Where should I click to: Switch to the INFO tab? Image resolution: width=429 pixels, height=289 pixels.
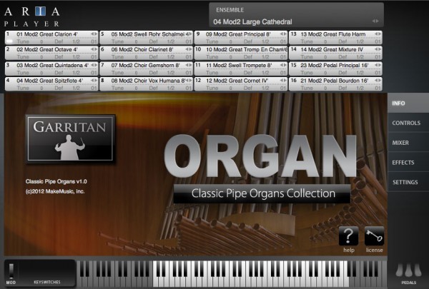pos(408,103)
